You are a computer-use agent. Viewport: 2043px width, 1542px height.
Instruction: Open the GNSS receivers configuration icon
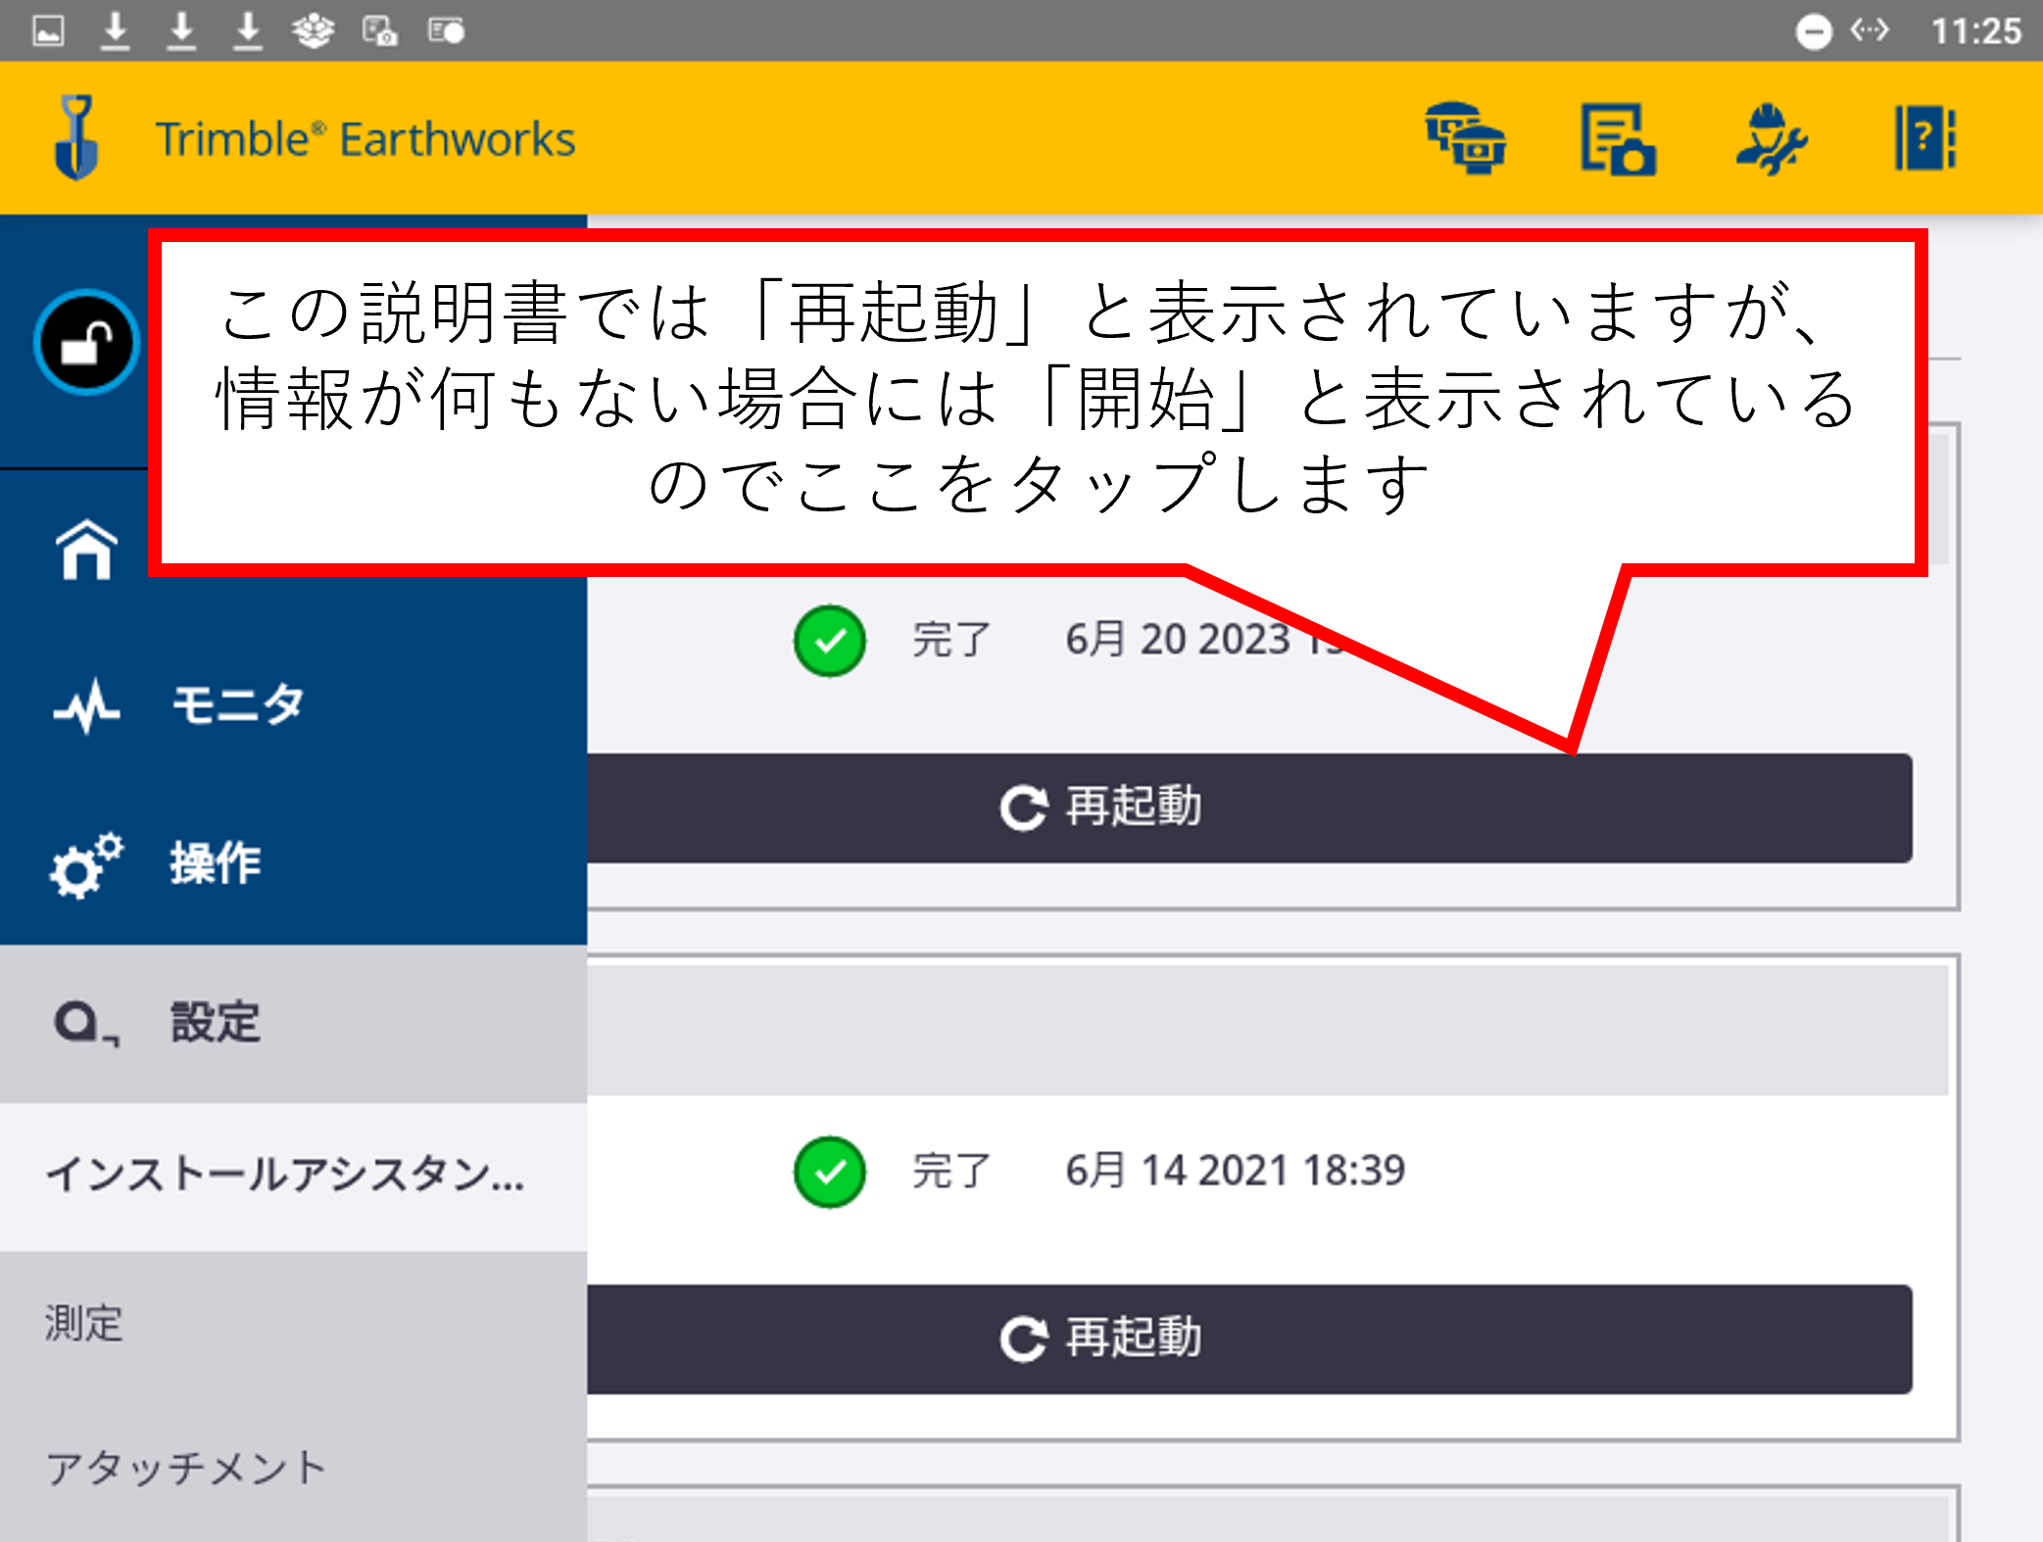(1467, 139)
